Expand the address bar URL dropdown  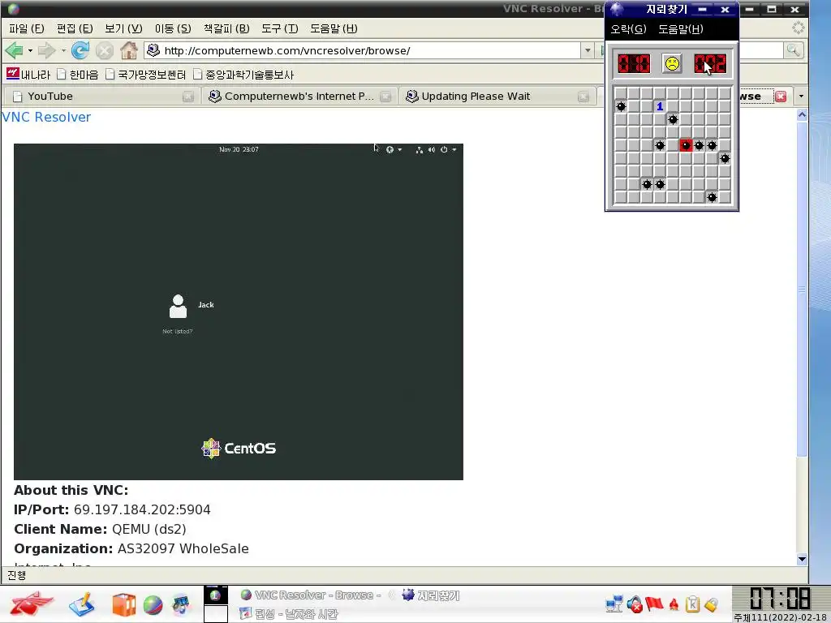pos(588,50)
